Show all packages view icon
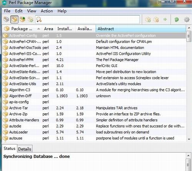This screenshot has width=192, height=171. pos(6,20)
